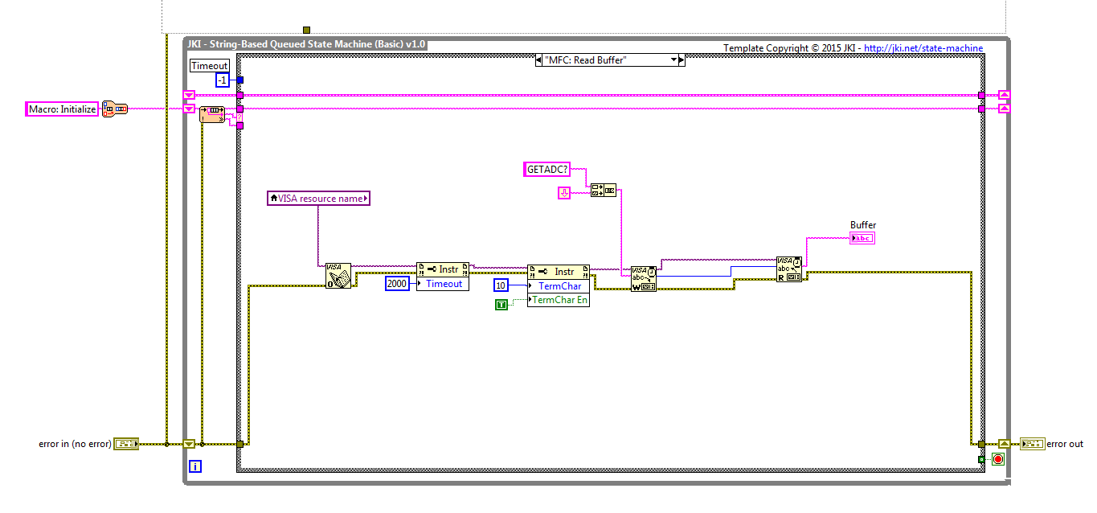Click the Macro: Initialize string constant
The width and height of the screenshot is (1097, 513).
click(x=62, y=109)
